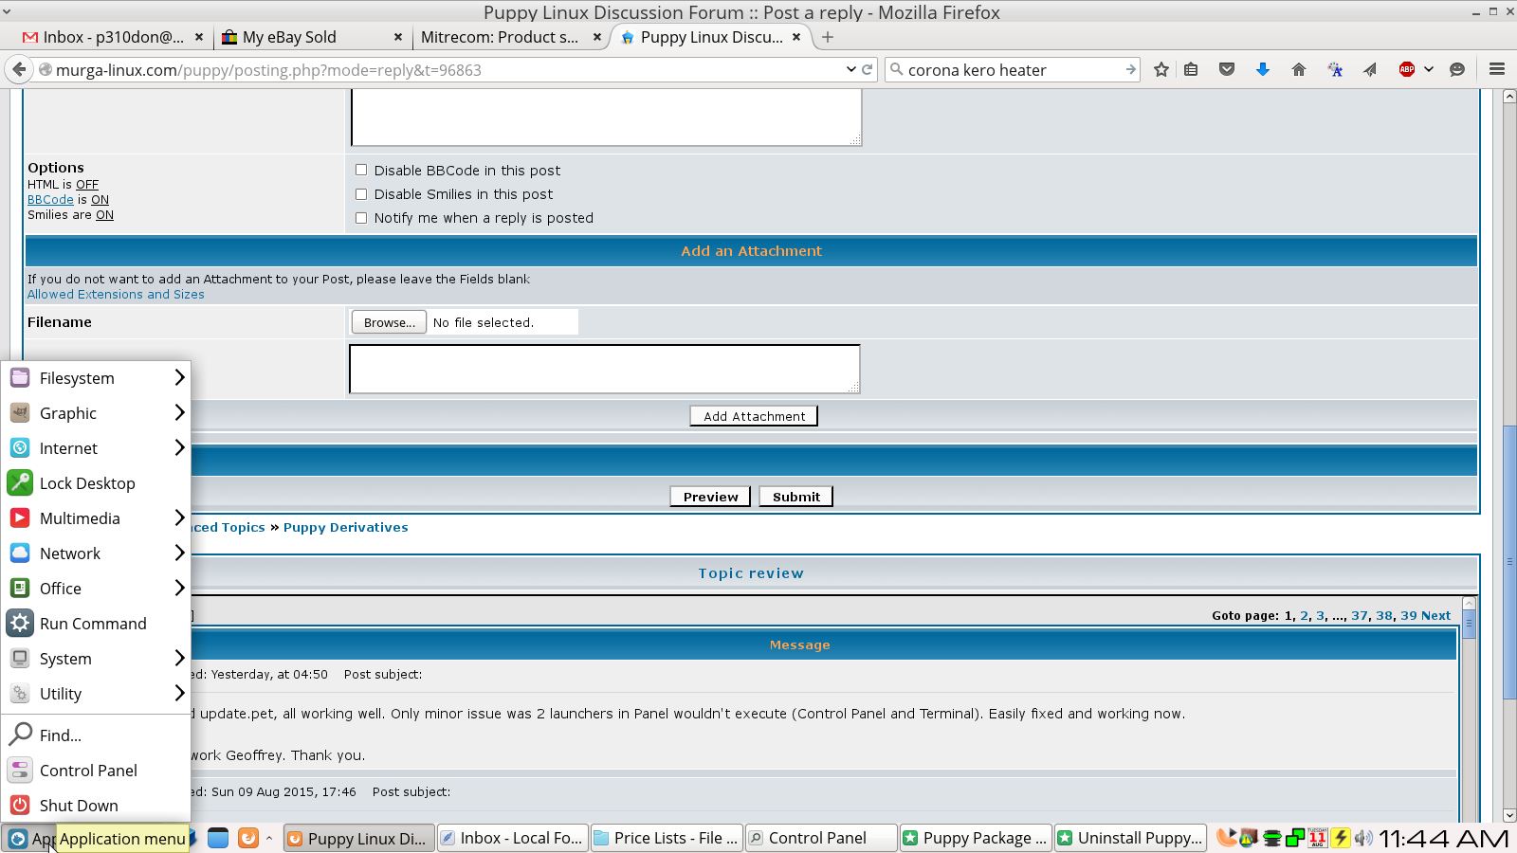Click the murga-linux.com URL address bar
The image size is (1517, 853).
[x=446, y=69]
